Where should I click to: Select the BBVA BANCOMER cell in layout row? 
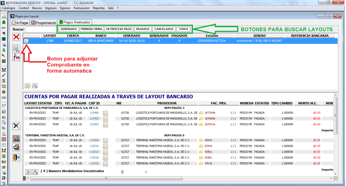(101, 41)
